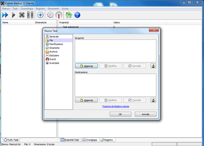Screen dimensions: 204x146
Task: Open Pianificazione section
Action: (59, 44)
